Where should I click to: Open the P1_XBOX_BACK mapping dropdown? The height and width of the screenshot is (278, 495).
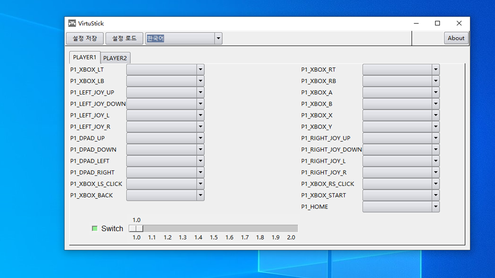(x=201, y=195)
